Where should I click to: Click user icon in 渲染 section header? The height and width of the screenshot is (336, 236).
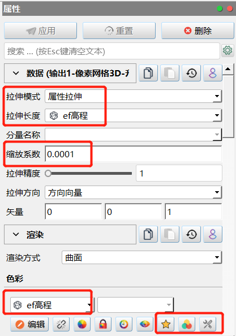click(x=213, y=234)
